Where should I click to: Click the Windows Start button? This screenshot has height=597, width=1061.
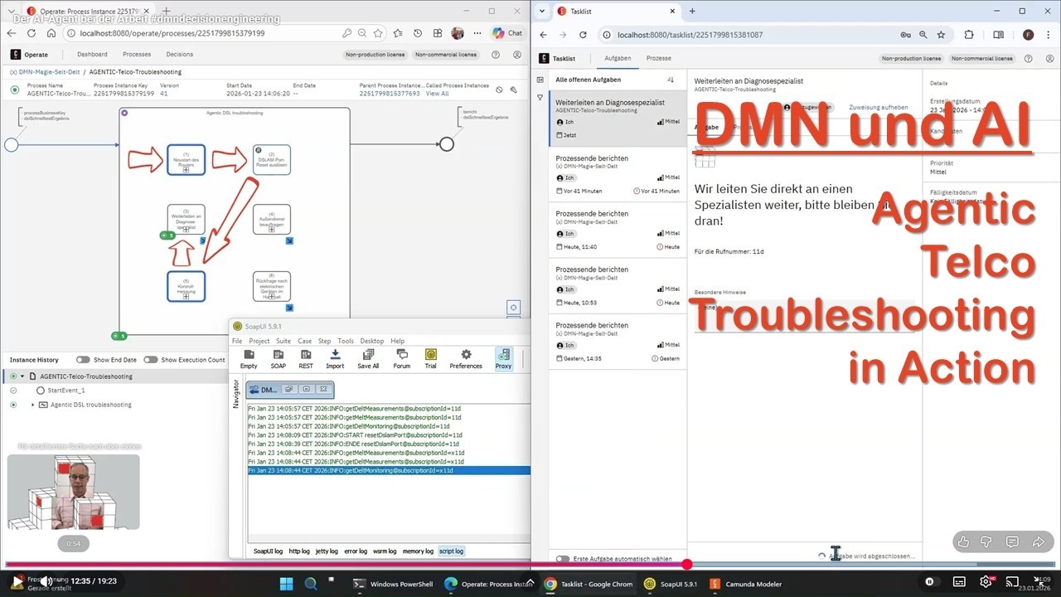point(286,584)
